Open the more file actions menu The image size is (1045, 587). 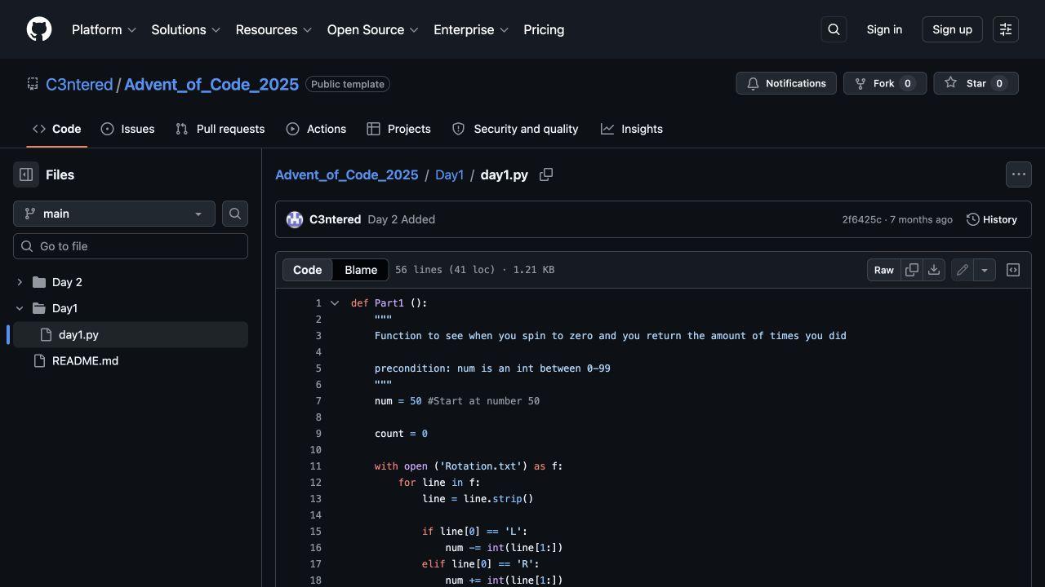click(1019, 174)
